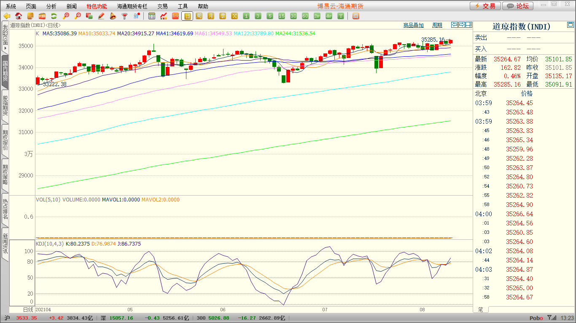Open the 交易 menu
Image resolution: width=576 pixels, height=323 pixels.
pyautogui.click(x=163, y=6)
